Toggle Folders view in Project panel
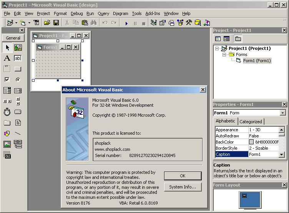 click(238, 39)
